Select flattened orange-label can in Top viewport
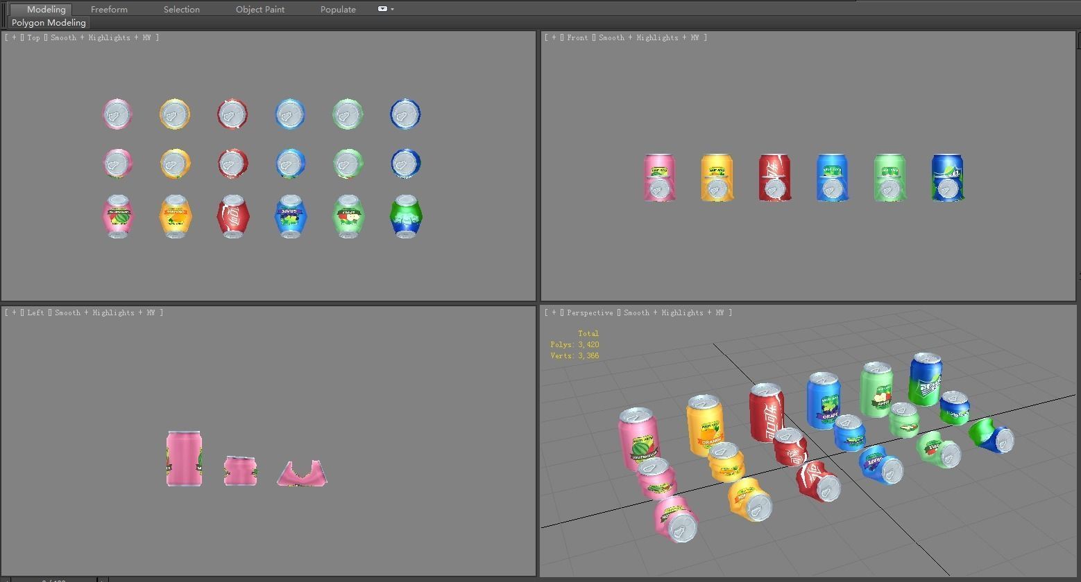The image size is (1081, 582). click(x=176, y=217)
